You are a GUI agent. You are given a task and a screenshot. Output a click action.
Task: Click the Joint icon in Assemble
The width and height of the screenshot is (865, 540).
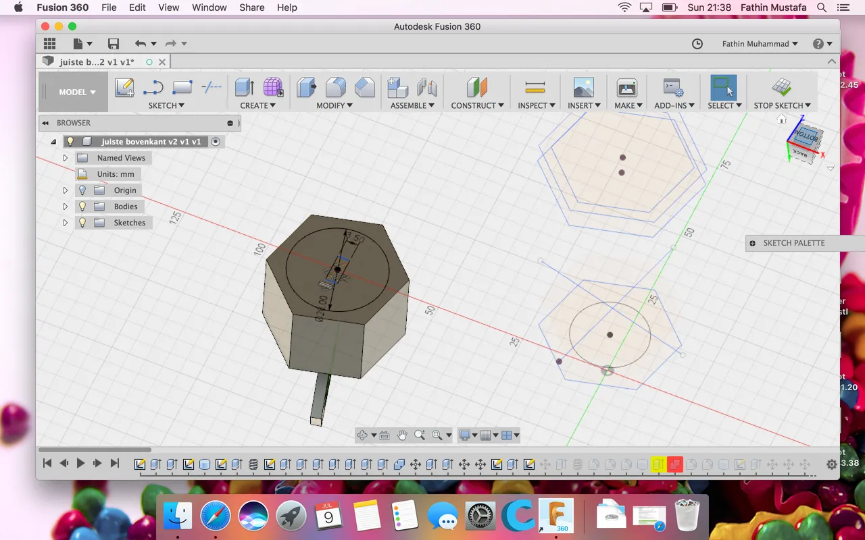point(426,88)
